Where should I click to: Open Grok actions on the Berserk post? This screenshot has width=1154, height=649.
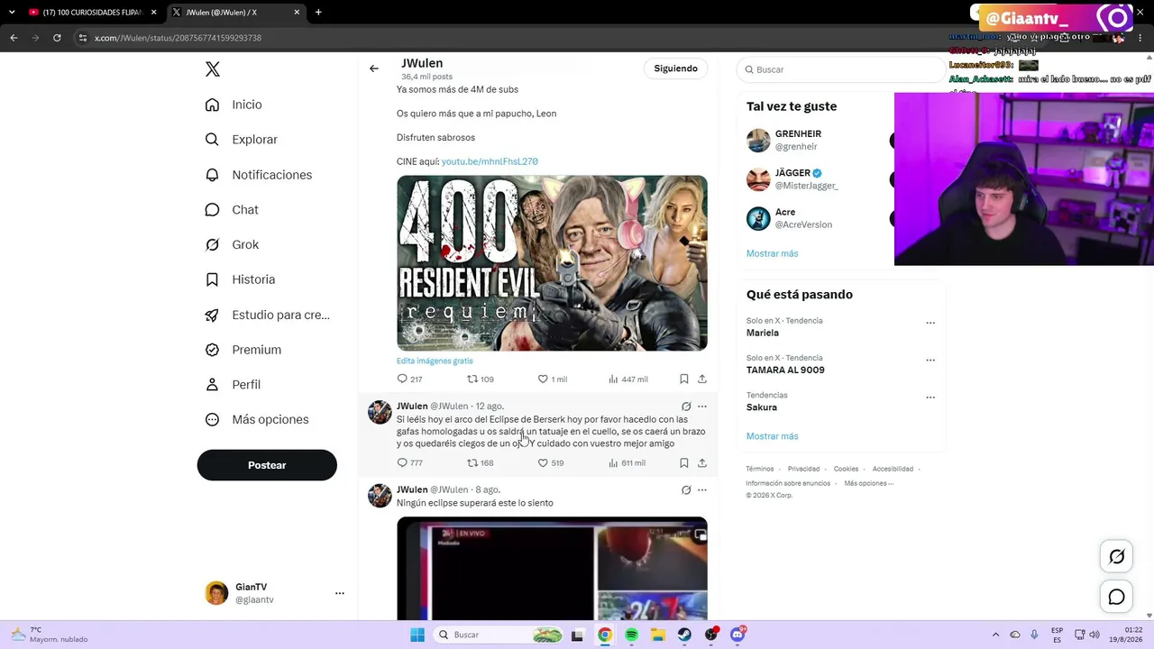coord(686,407)
